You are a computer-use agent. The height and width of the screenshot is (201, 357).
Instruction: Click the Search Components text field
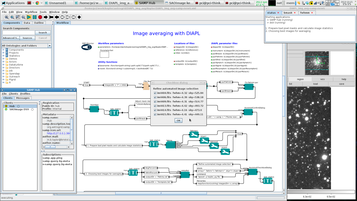click(x=19, y=32)
